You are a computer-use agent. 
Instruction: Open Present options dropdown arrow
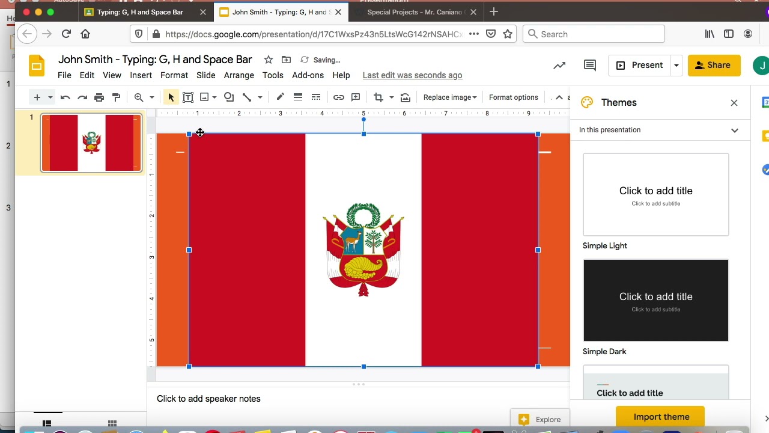[676, 65]
